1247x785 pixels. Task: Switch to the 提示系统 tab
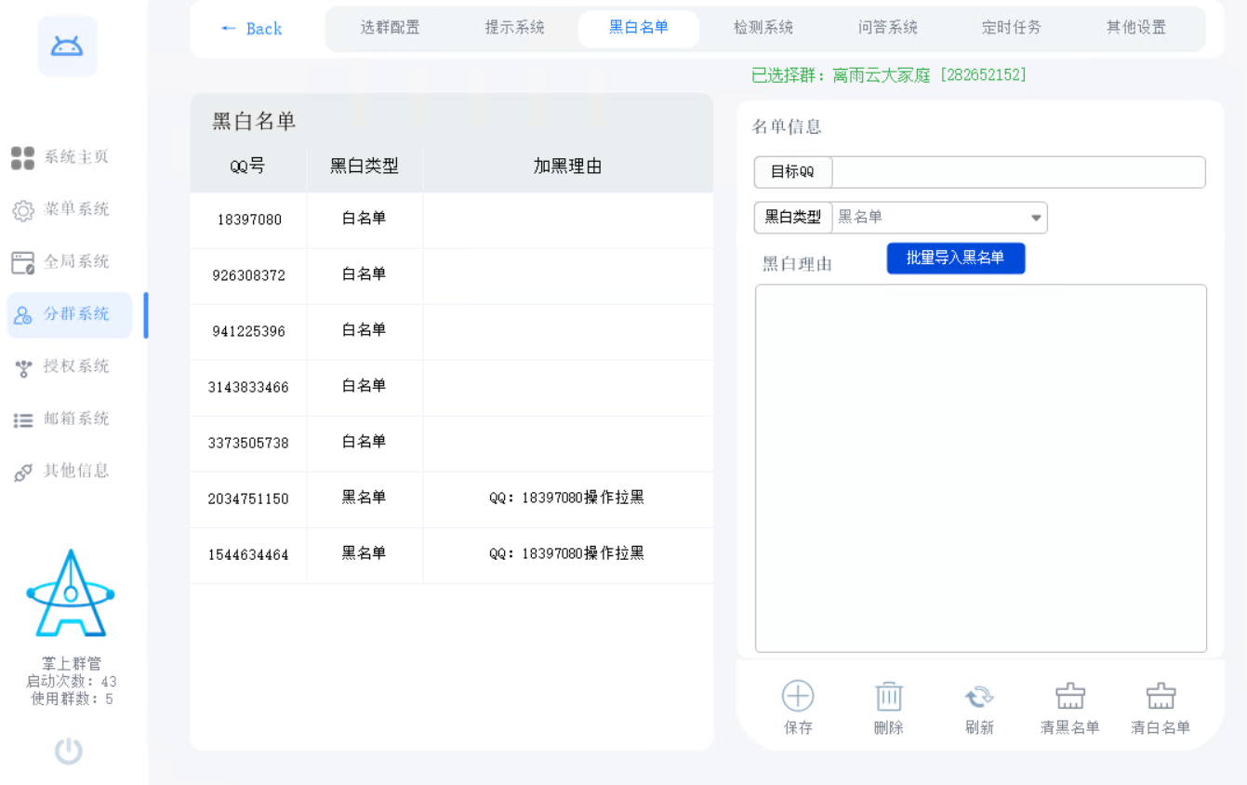tap(515, 28)
